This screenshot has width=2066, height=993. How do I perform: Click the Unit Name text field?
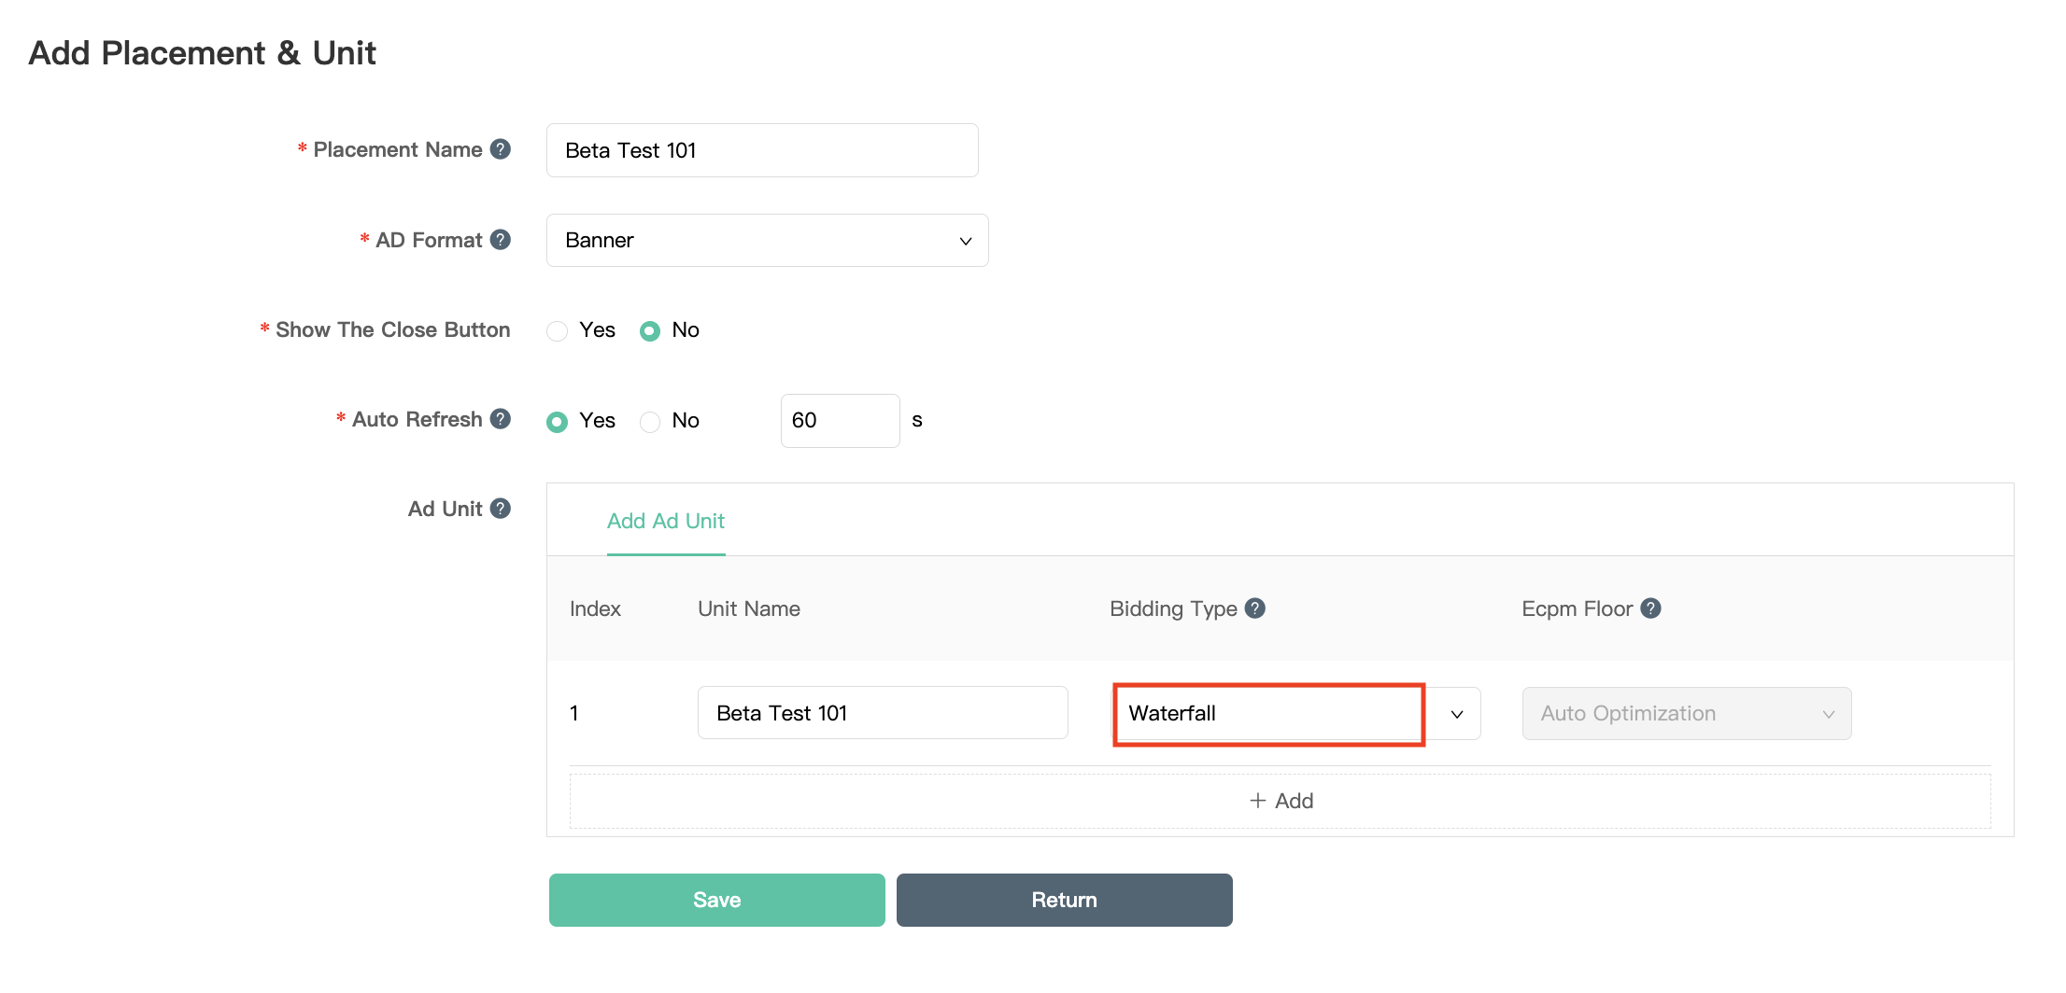882,714
